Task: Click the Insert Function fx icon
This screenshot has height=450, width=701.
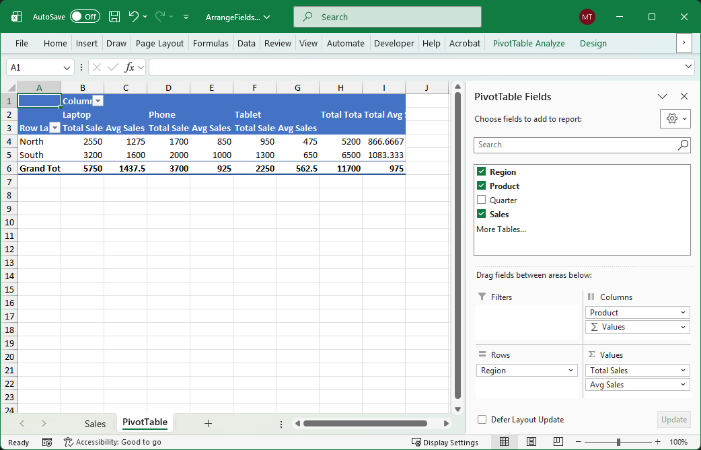Action: 129,67
